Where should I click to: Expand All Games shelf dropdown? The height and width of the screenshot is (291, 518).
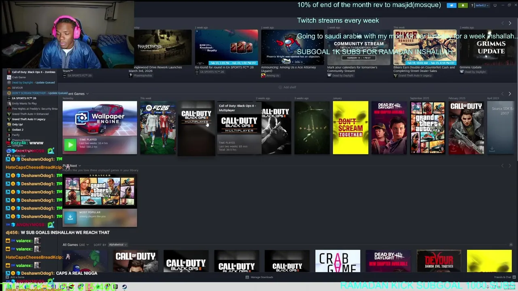tap(87, 245)
